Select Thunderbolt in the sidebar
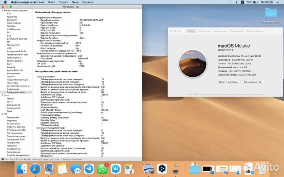 coord(13,45)
